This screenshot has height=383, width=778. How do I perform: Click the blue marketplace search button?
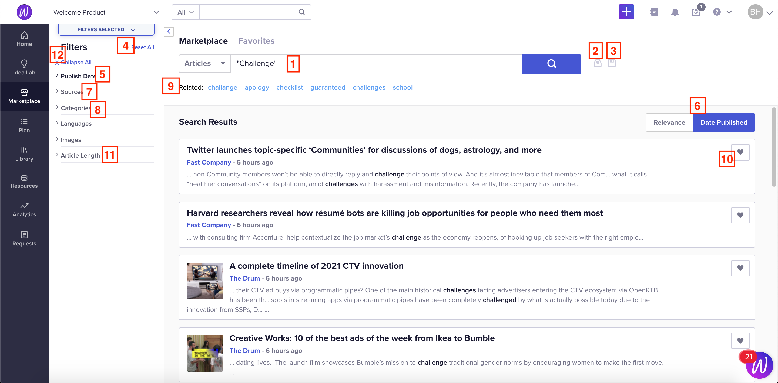pos(551,64)
